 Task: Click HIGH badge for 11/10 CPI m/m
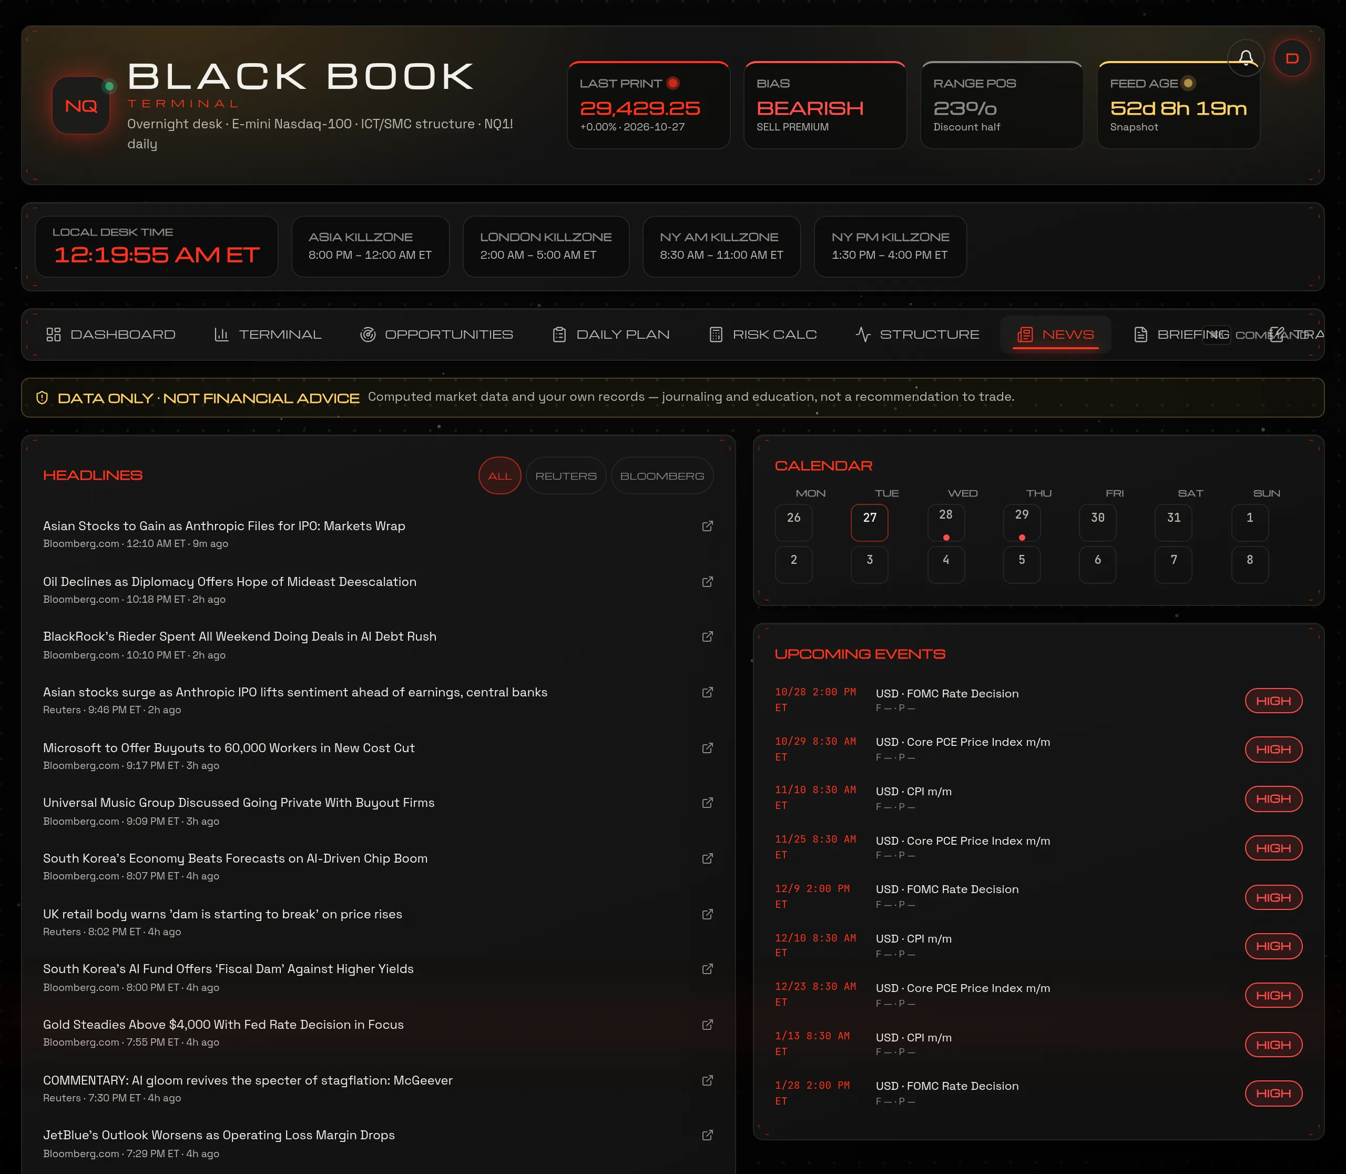(1273, 798)
